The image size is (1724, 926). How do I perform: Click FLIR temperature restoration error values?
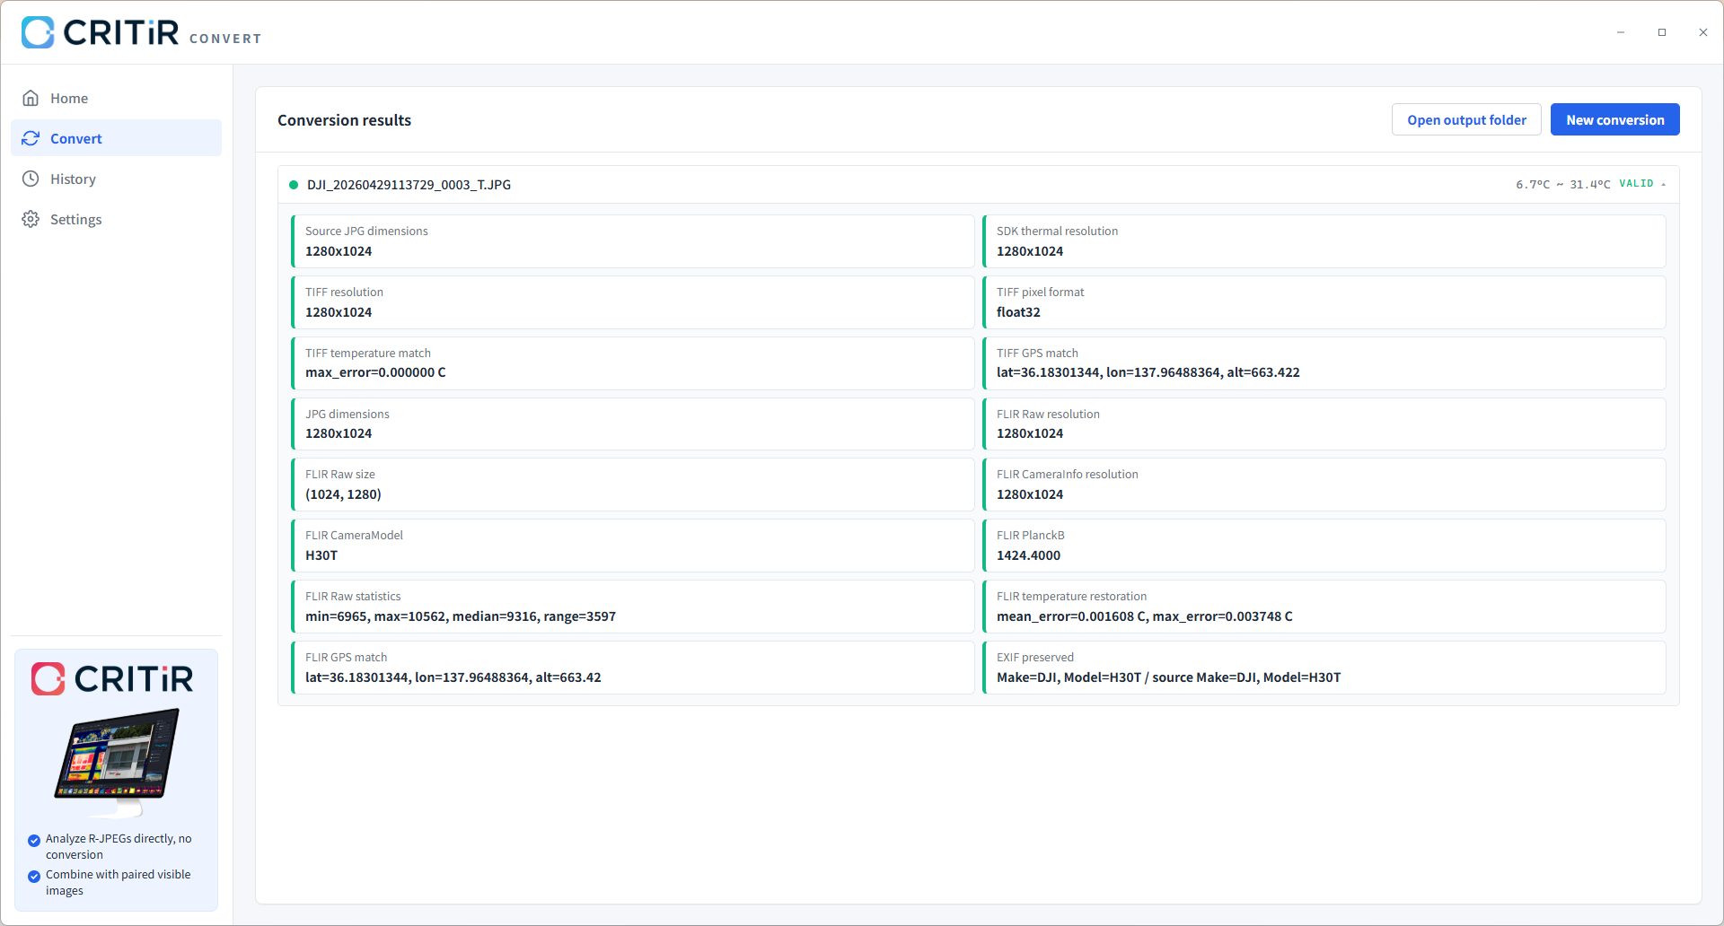point(1144,616)
